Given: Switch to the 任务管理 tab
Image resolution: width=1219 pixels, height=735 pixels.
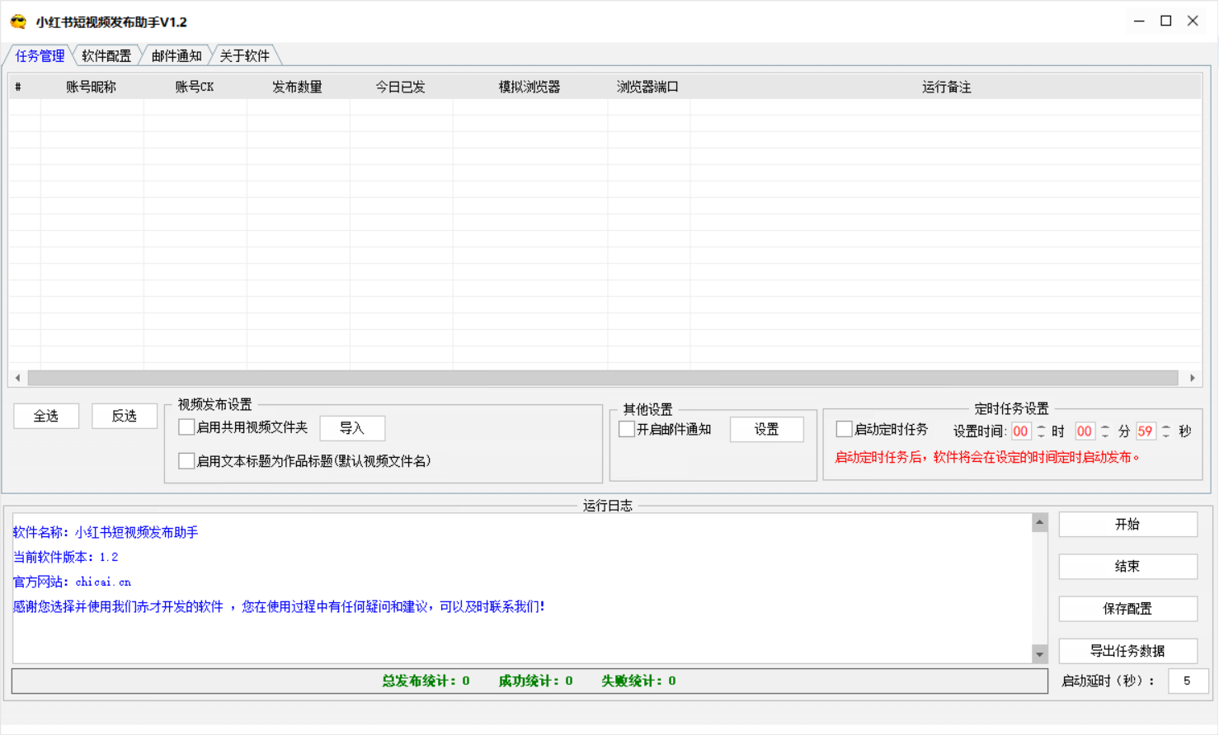Looking at the screenshot, I should coord(40,55).
